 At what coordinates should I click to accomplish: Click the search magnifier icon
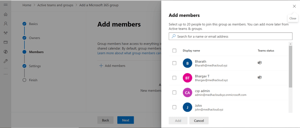pyautogui.click(x=173, y=36)
